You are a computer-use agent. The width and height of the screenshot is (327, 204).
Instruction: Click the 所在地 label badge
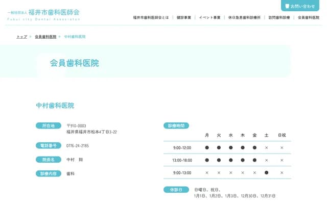49,125
